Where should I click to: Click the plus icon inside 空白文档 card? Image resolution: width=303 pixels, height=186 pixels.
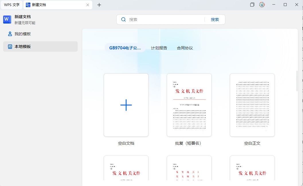point(126,105)
